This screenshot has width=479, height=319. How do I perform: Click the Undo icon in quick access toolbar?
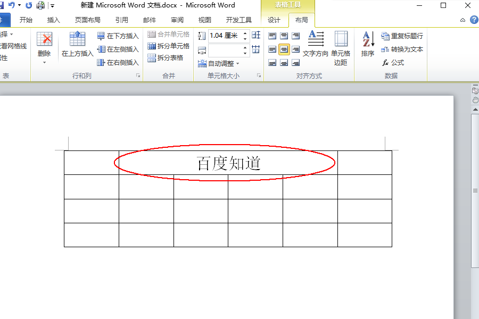pos(11,5)
